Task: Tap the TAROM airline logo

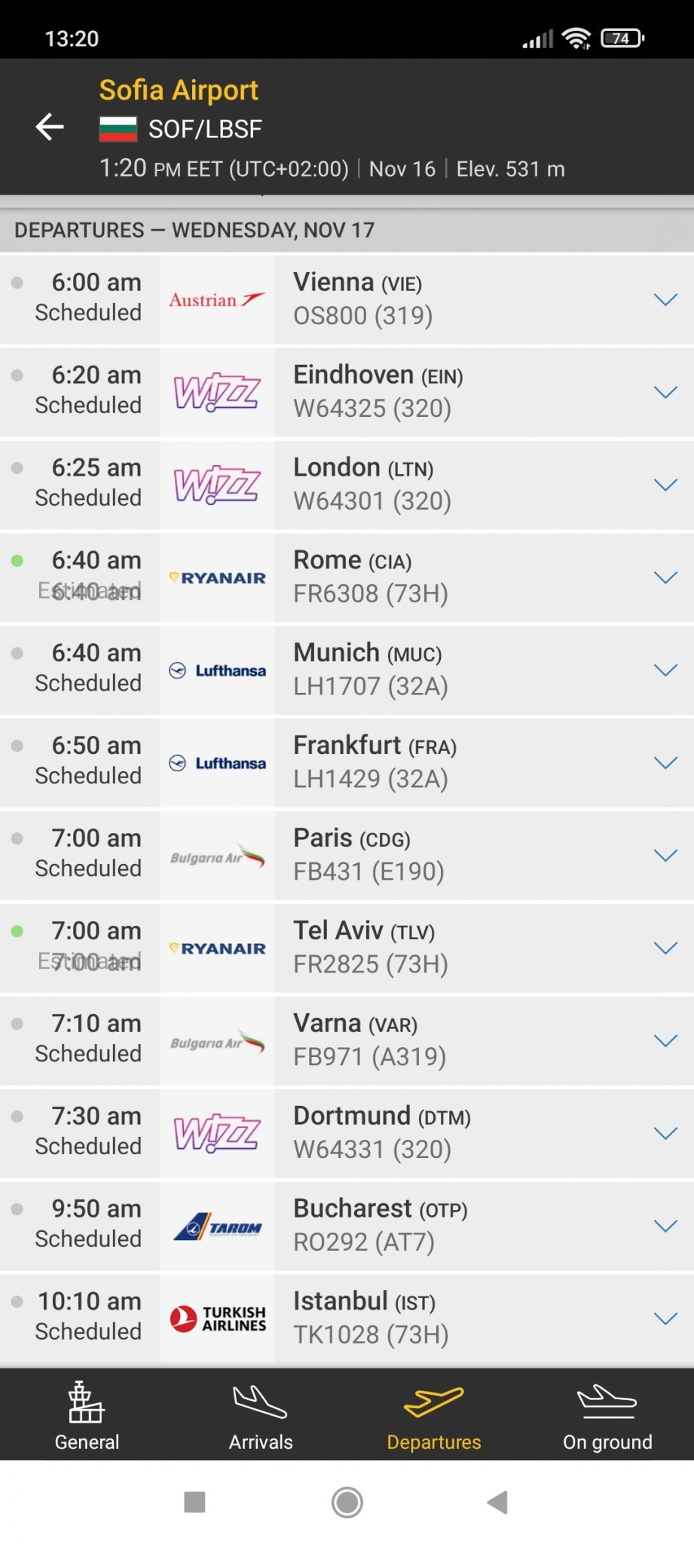Action: [217, 1227]
